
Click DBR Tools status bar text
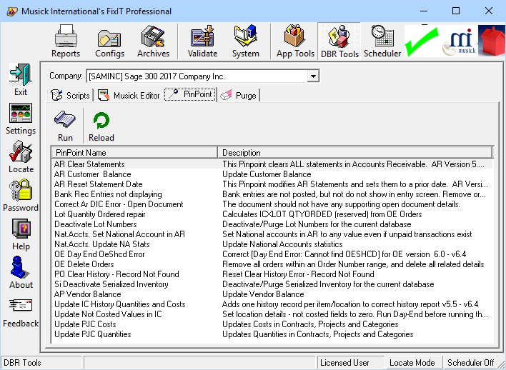[x=22, y=363]
